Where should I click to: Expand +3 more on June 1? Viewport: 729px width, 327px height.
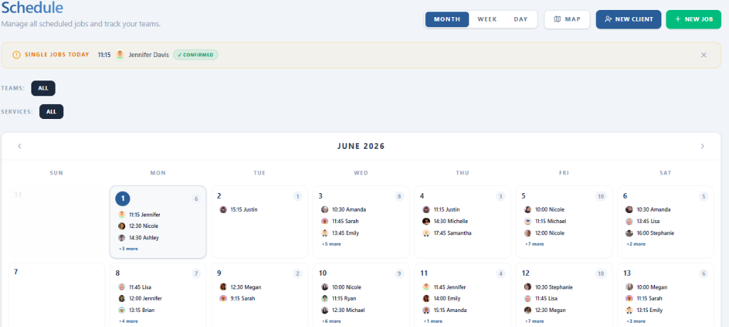(128, 249)
